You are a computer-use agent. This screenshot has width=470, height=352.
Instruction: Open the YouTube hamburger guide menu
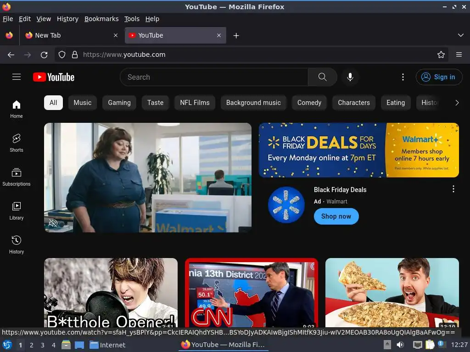17,77
